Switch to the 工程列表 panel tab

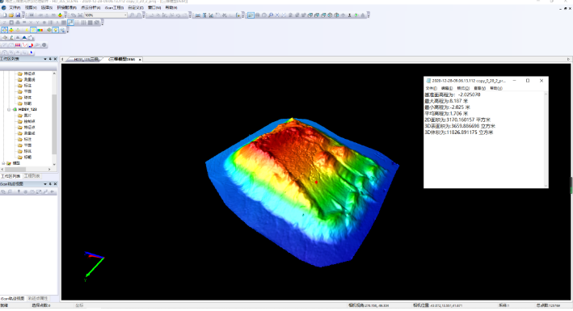click(32, 176)
